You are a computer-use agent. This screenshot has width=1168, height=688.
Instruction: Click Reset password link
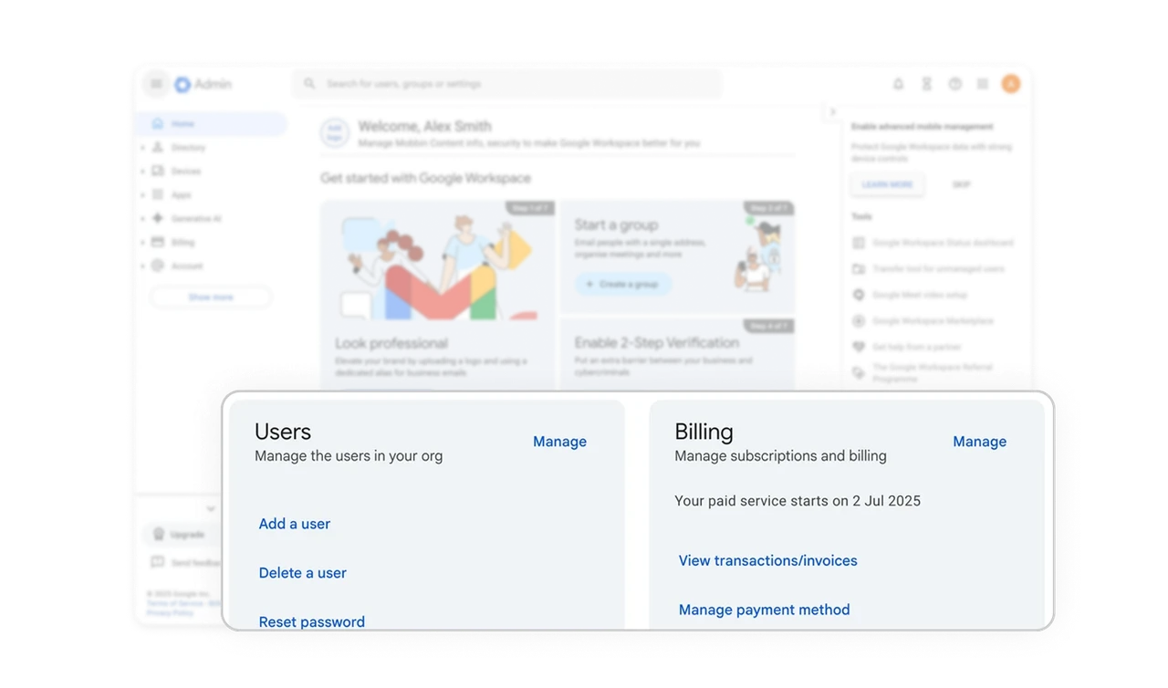click(x=311, y=622)
